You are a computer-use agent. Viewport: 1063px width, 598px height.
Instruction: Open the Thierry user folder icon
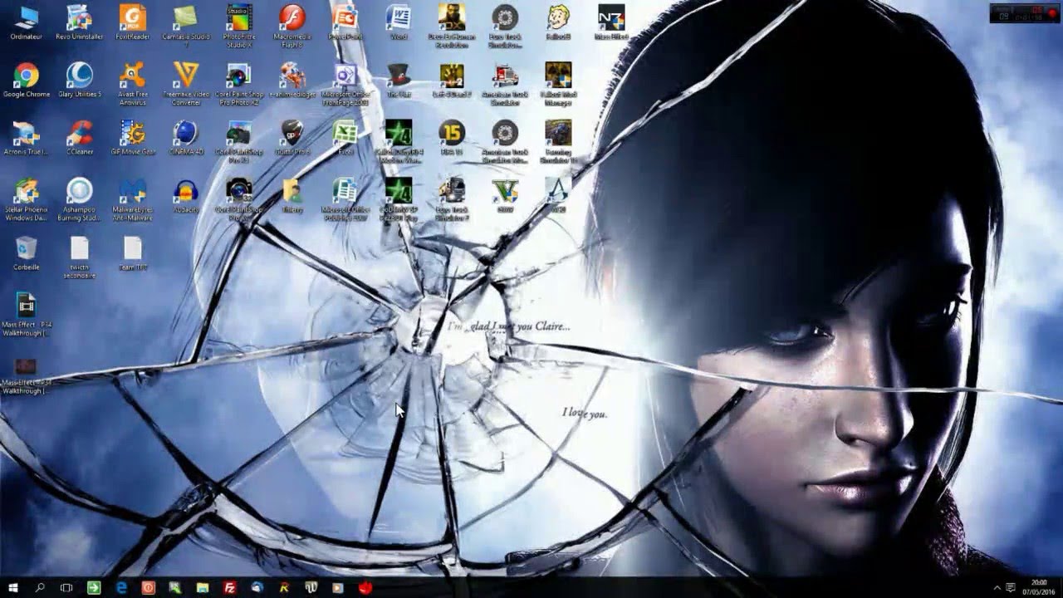coord(292,196)
